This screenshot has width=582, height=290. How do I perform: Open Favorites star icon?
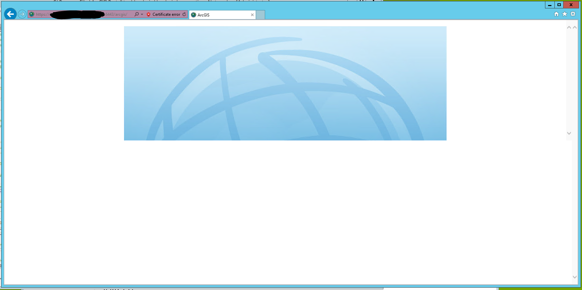(565, 14)
